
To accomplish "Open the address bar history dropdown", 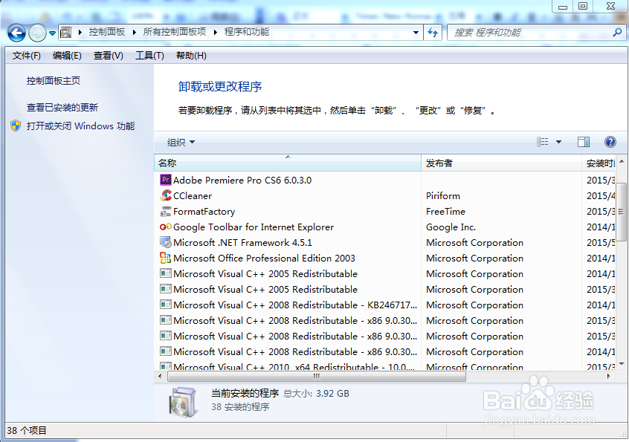I will [x=416, y=33].
